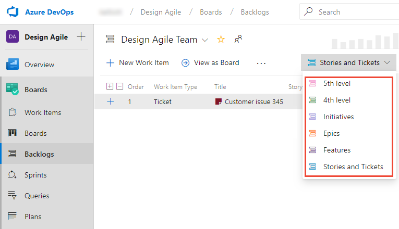Click New Work Item button
Screen dimensions: 399x229
click(x=138, y=62)
